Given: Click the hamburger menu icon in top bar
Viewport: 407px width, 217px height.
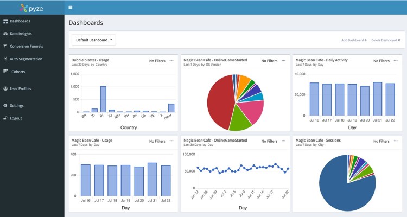Looking at the screenshot, I should tap(71, 8).
